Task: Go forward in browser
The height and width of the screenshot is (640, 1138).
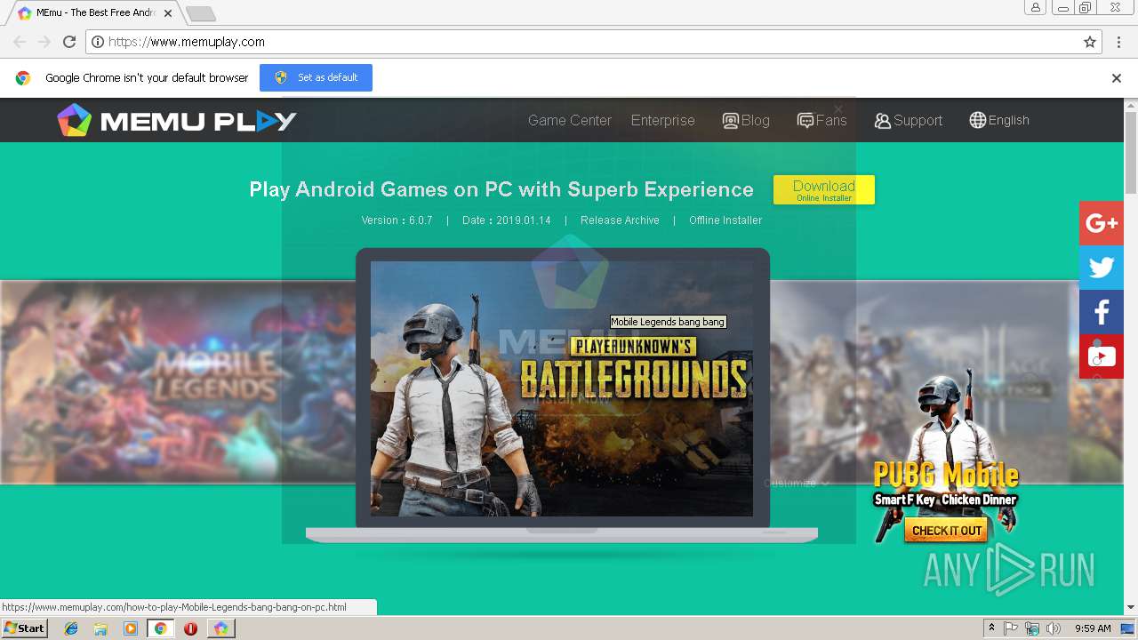Action: pyautogui.click(x=44, y=42)
